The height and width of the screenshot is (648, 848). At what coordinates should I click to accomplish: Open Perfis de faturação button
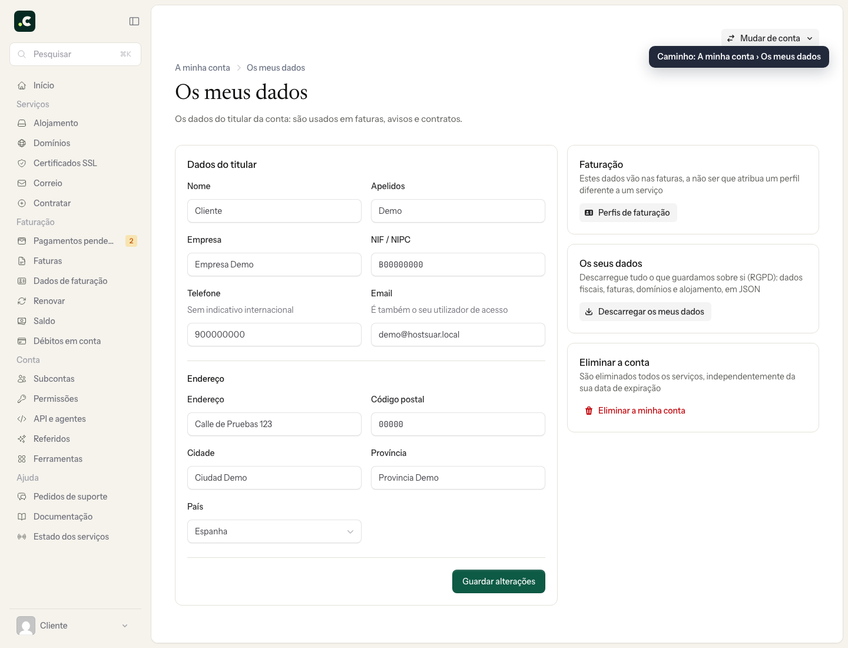[628, 213]
